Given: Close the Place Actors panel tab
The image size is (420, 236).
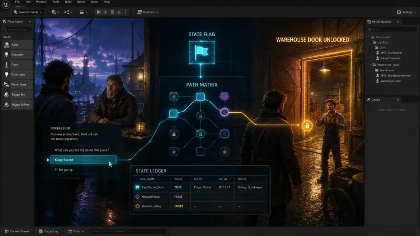Looking at the screenshot, I should [30, 22].
